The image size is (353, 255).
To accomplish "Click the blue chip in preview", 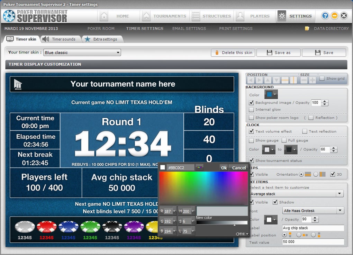I will click(x=69, y=227).
